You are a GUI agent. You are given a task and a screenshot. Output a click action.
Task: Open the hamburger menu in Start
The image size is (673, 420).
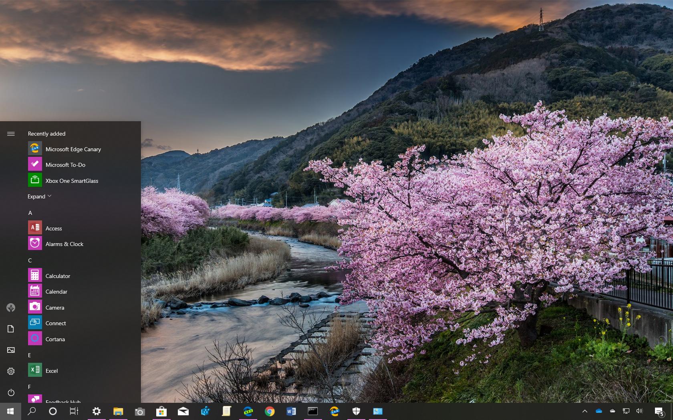pyautogui.click(x=11, y=134)
